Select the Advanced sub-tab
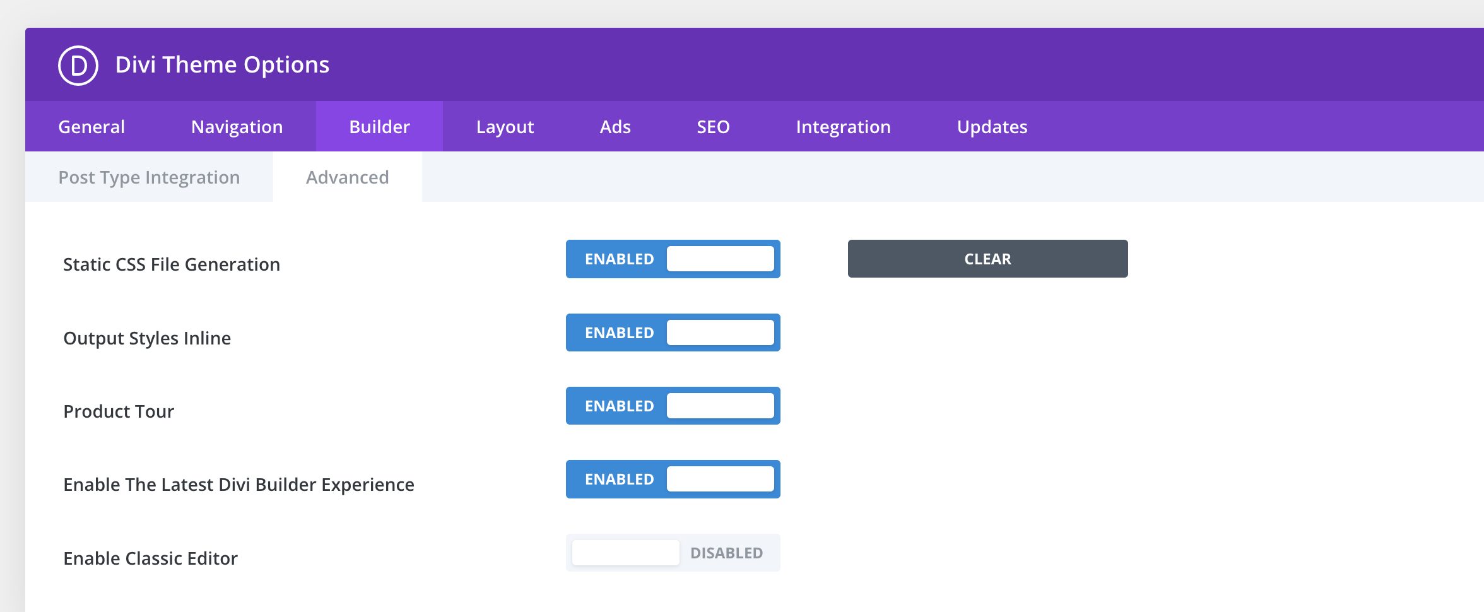This screenshot has height=612, width=1484. click(347, 177)
